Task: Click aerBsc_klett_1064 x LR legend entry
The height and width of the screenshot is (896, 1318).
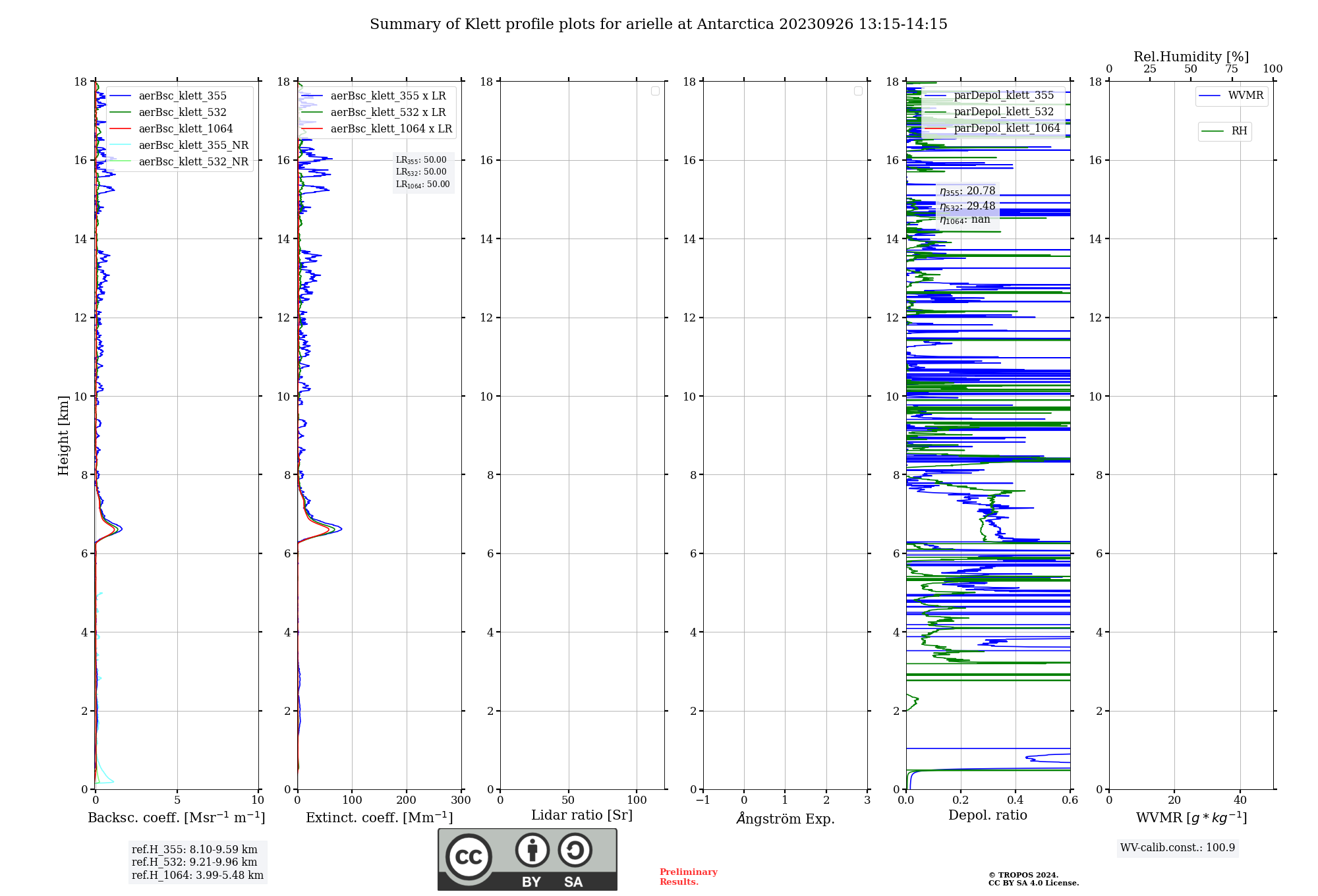Action: click(377, 129)
